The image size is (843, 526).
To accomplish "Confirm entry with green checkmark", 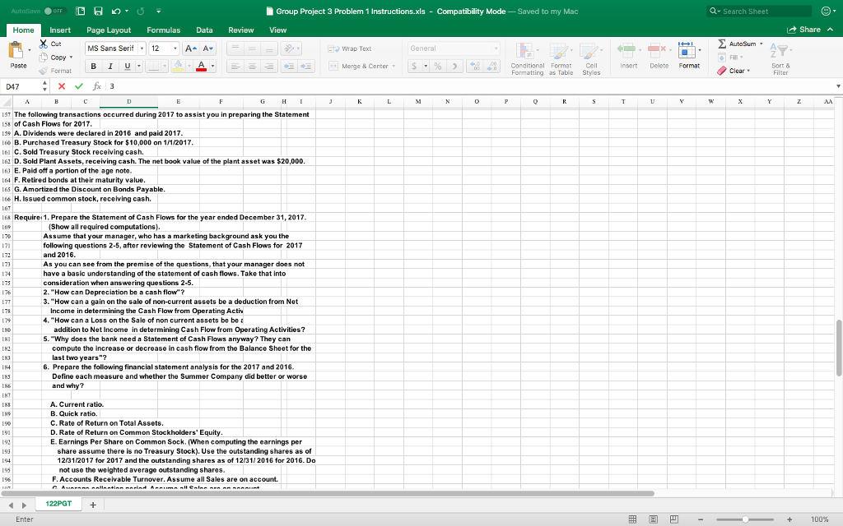I will [x=79, y=85].
